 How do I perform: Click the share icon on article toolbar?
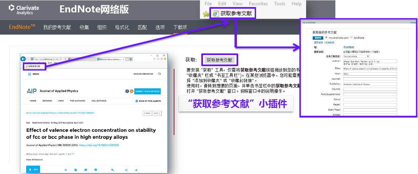click(x=126, y=170)
